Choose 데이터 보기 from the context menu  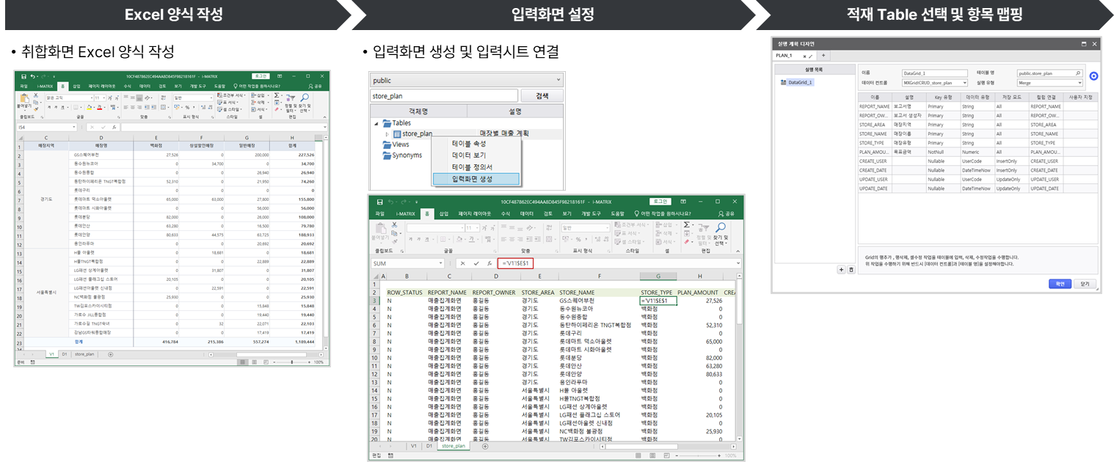(x=468, y=155)
